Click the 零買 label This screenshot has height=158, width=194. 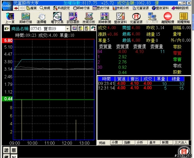[x=177, y=53]
